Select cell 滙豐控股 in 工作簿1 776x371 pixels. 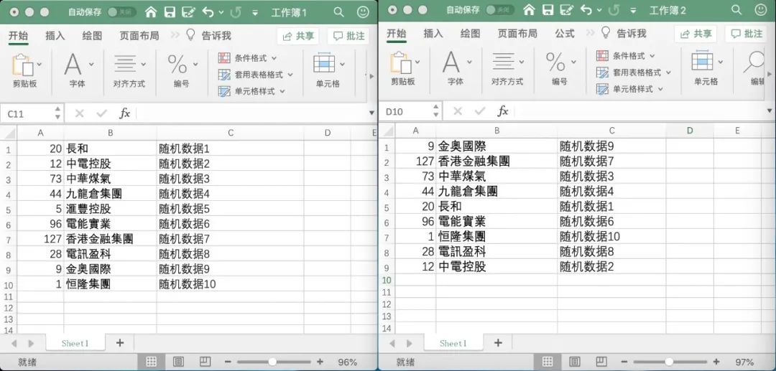point(111,209)
